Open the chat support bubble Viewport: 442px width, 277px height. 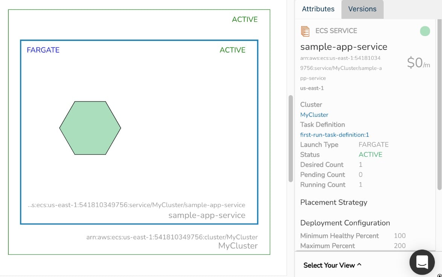pos(422,262)
